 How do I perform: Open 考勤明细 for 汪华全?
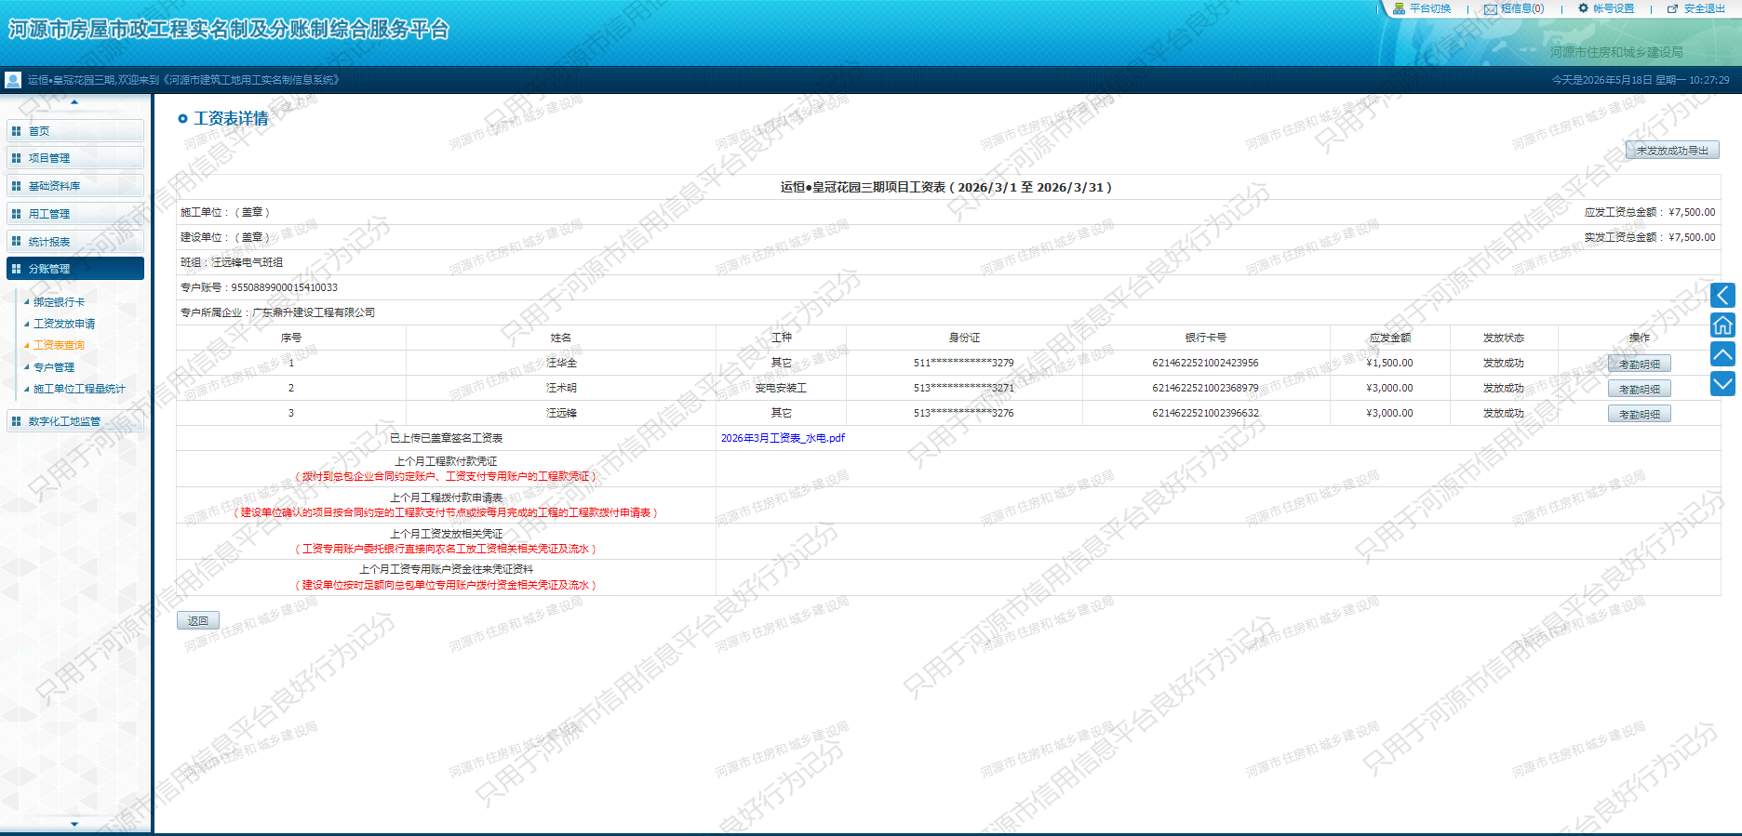[x=1640, y=364]
